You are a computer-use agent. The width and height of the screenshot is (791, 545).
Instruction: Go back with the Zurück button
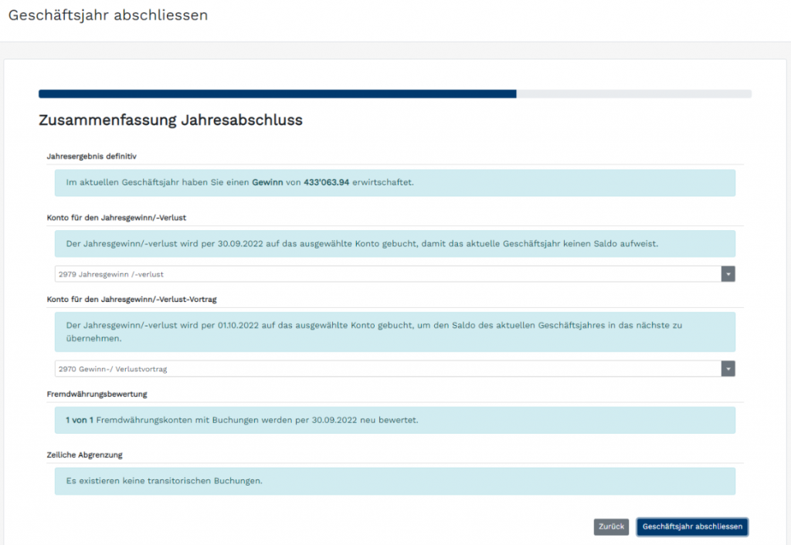(611, 526)
